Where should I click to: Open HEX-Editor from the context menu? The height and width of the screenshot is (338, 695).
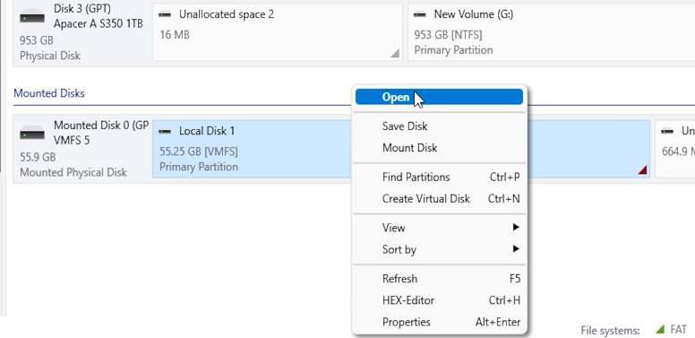click(x=439, y=300)
